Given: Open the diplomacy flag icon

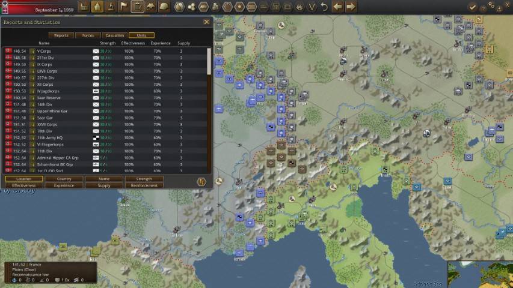Looking at the screenshot, I should 124,7.
